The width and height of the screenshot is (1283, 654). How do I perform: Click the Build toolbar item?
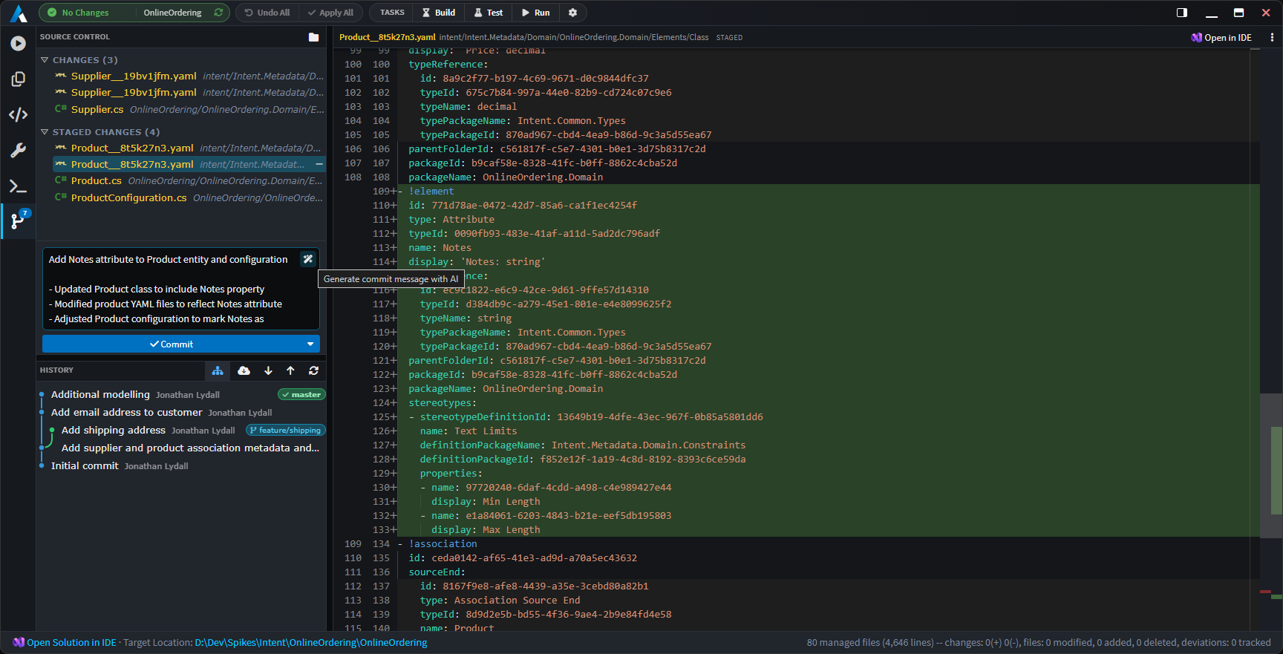(439, 13)
